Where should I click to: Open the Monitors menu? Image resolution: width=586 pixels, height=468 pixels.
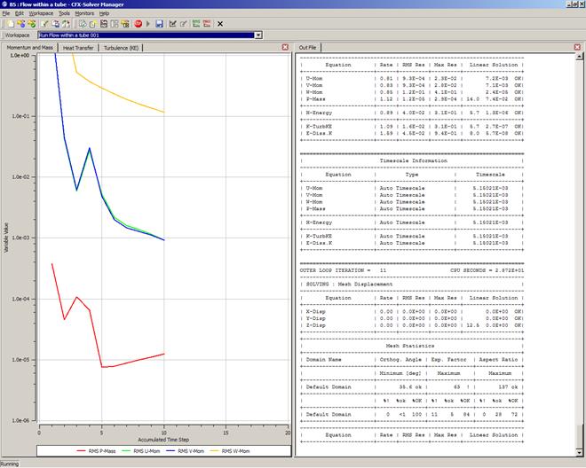pyautogui.click(x=84, y=14)
